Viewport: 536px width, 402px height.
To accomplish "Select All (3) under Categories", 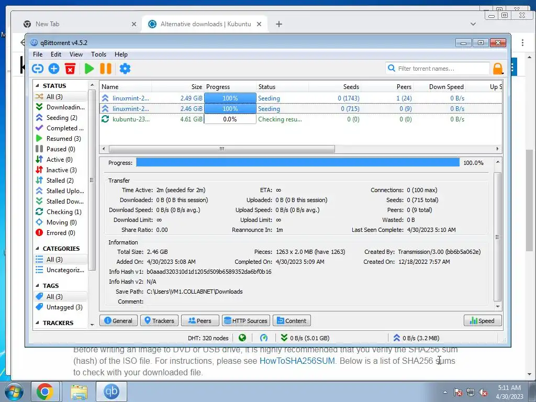I will point(61,260).
